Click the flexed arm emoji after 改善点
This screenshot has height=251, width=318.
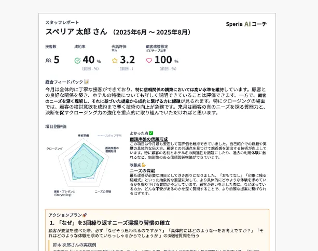(x=144, y=164)
